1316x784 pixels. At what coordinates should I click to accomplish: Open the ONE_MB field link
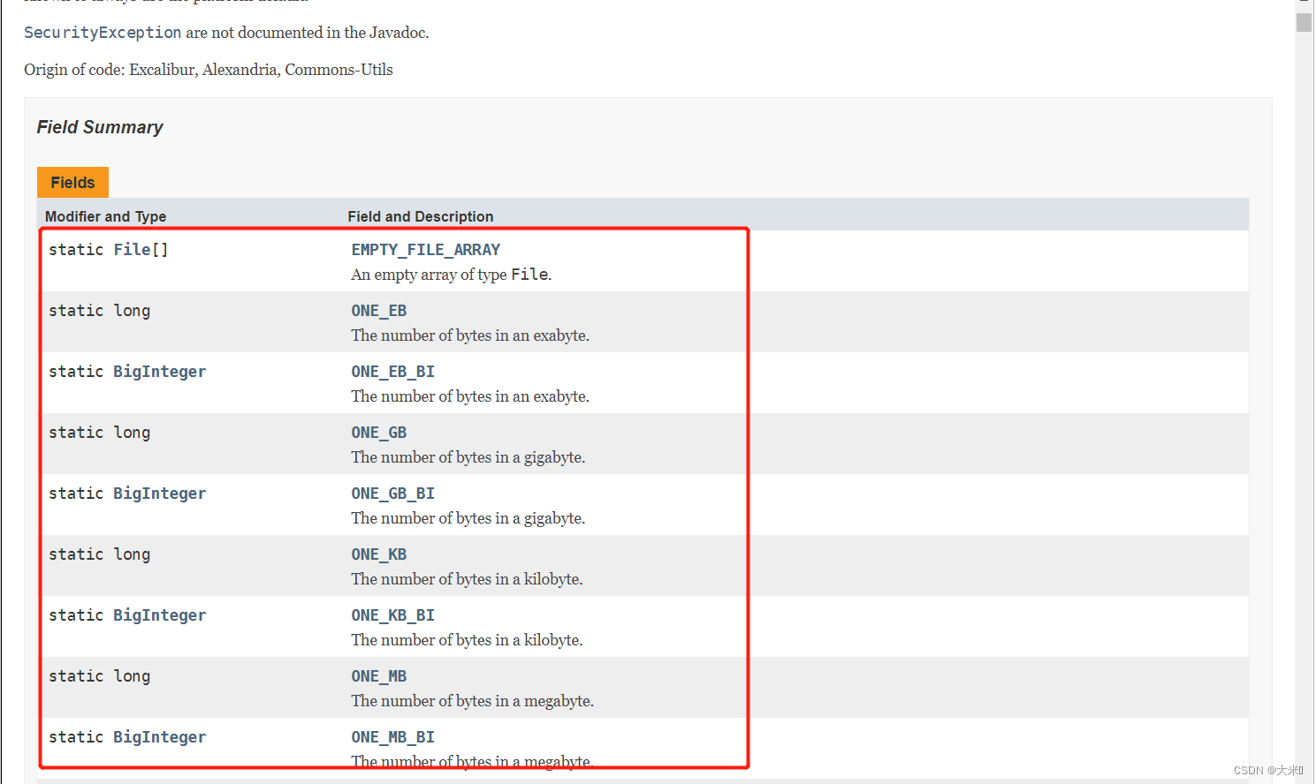pyautogui.click(x=379, y=676)
